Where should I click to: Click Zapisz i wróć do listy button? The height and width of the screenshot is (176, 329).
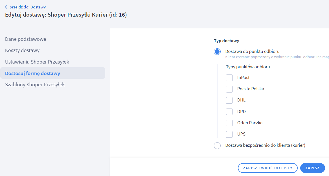[x=267, y=168]
